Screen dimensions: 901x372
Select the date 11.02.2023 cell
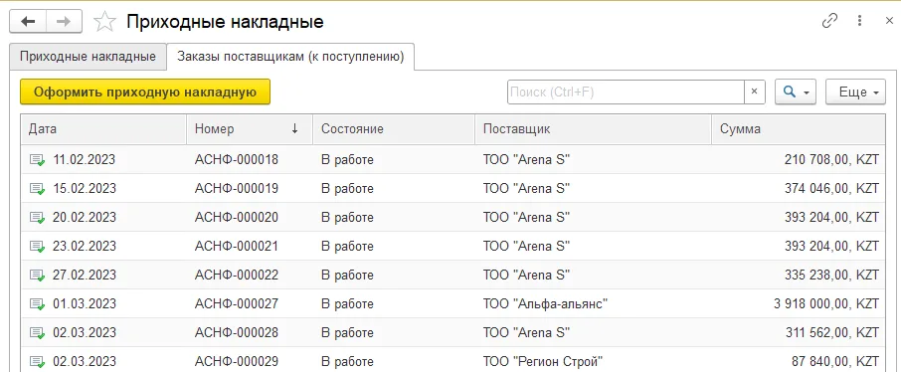pyautogui.click(x=85, y=160)
